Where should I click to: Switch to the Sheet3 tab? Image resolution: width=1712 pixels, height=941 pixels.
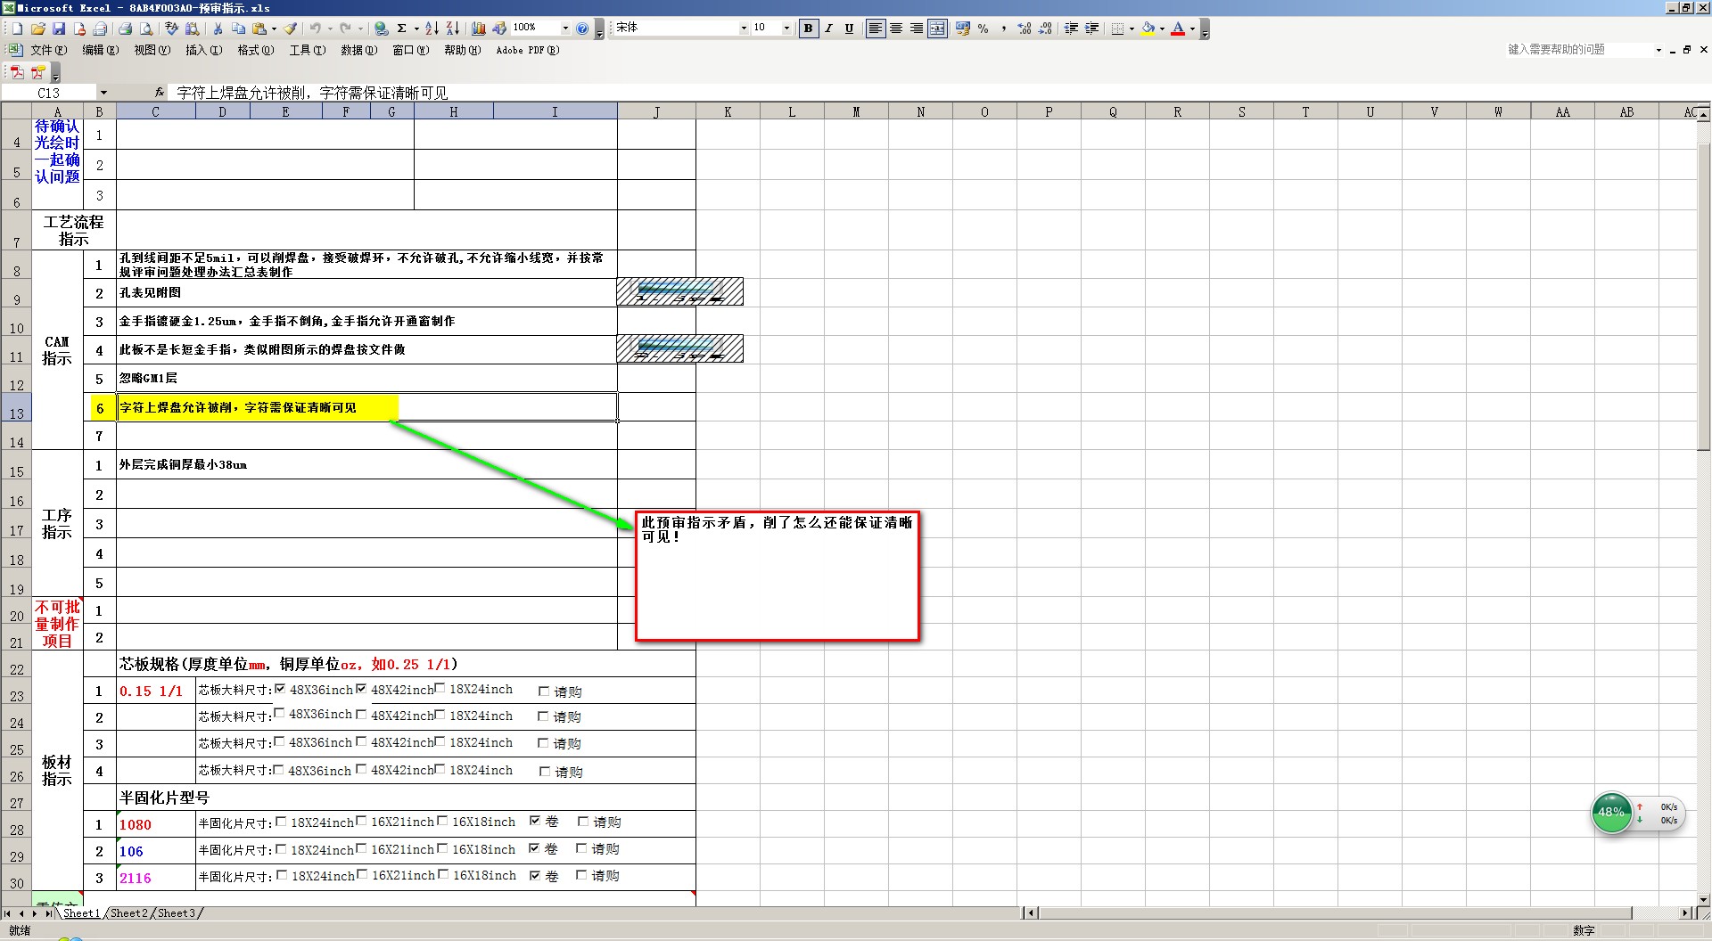[177, 913]
